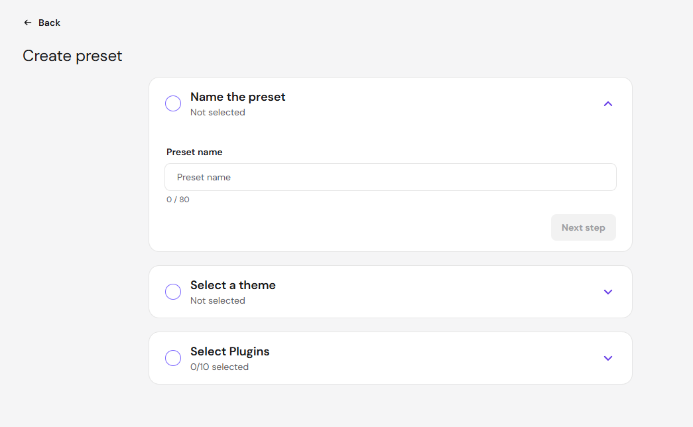Expand the Select a theme chevron
The image size is (693, 427).
click(x=607, y=292)
